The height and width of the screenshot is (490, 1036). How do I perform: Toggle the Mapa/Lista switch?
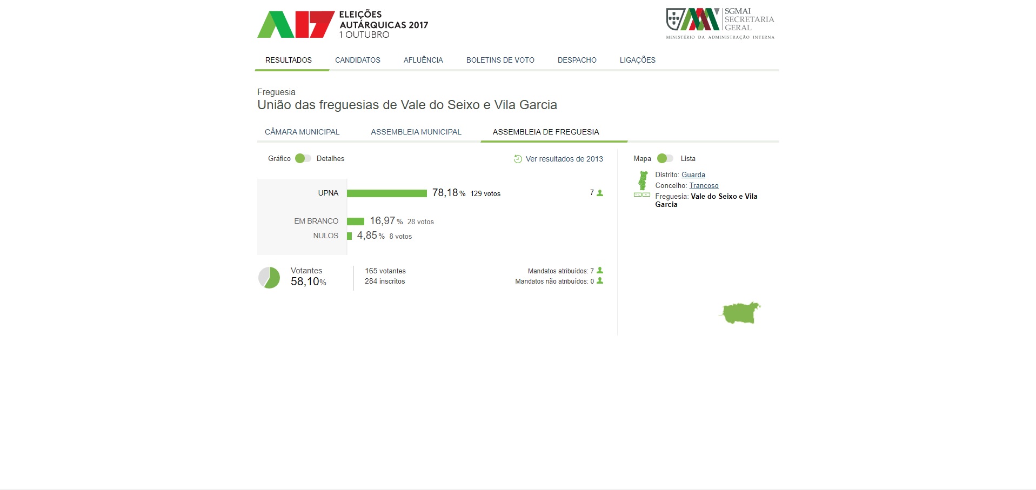(665, 158)
